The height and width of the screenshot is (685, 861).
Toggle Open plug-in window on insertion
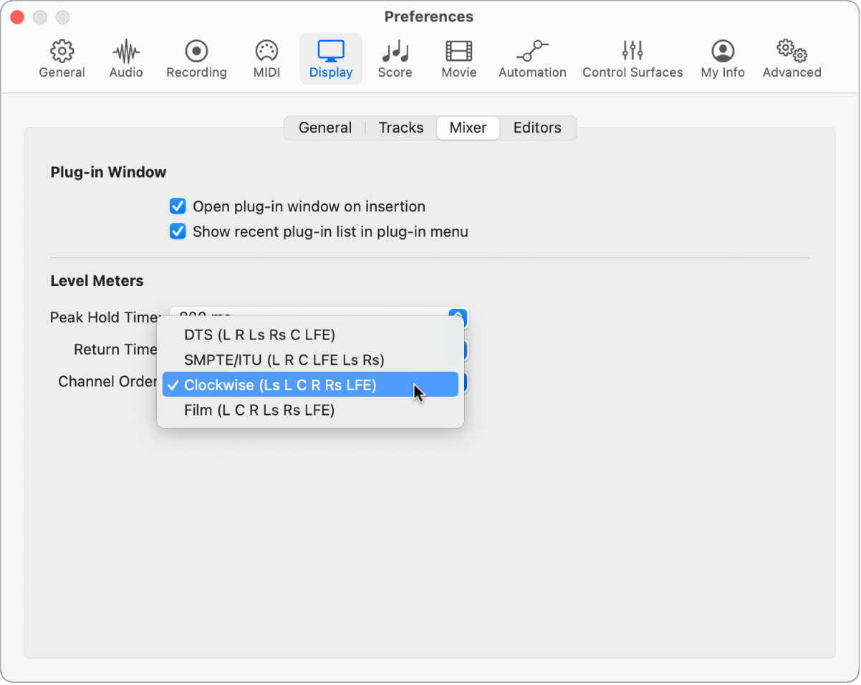(x=178, y=206)
